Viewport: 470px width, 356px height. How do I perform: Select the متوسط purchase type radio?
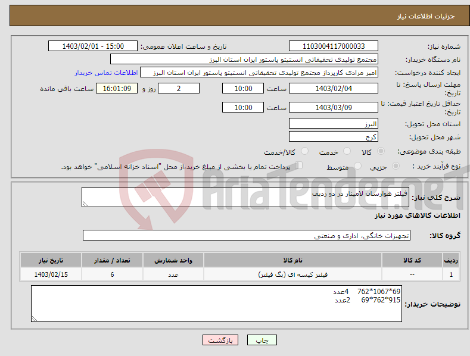357,166
